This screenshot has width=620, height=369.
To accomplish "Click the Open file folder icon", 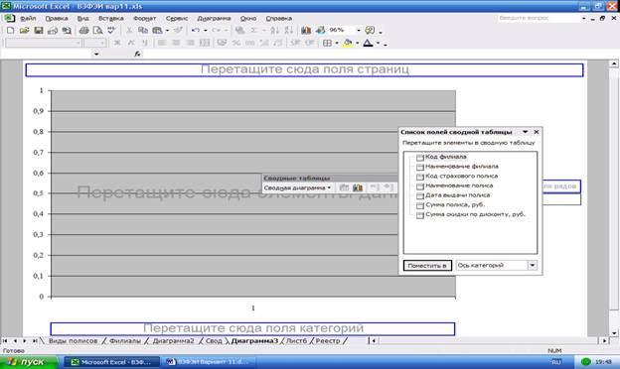I will click(24, 30).
